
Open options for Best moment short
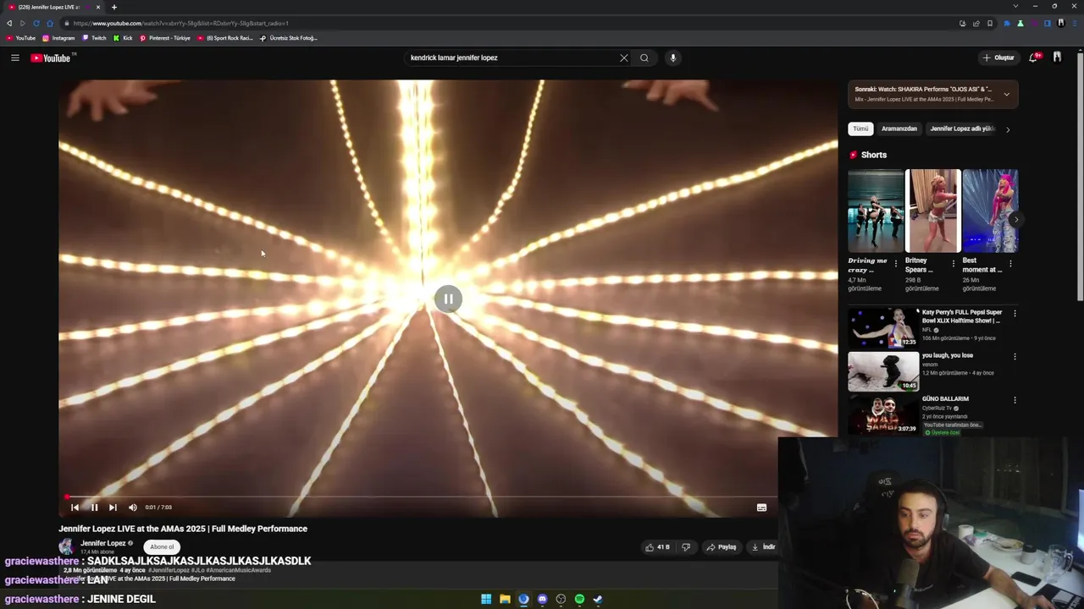(x=1010, y=264)
